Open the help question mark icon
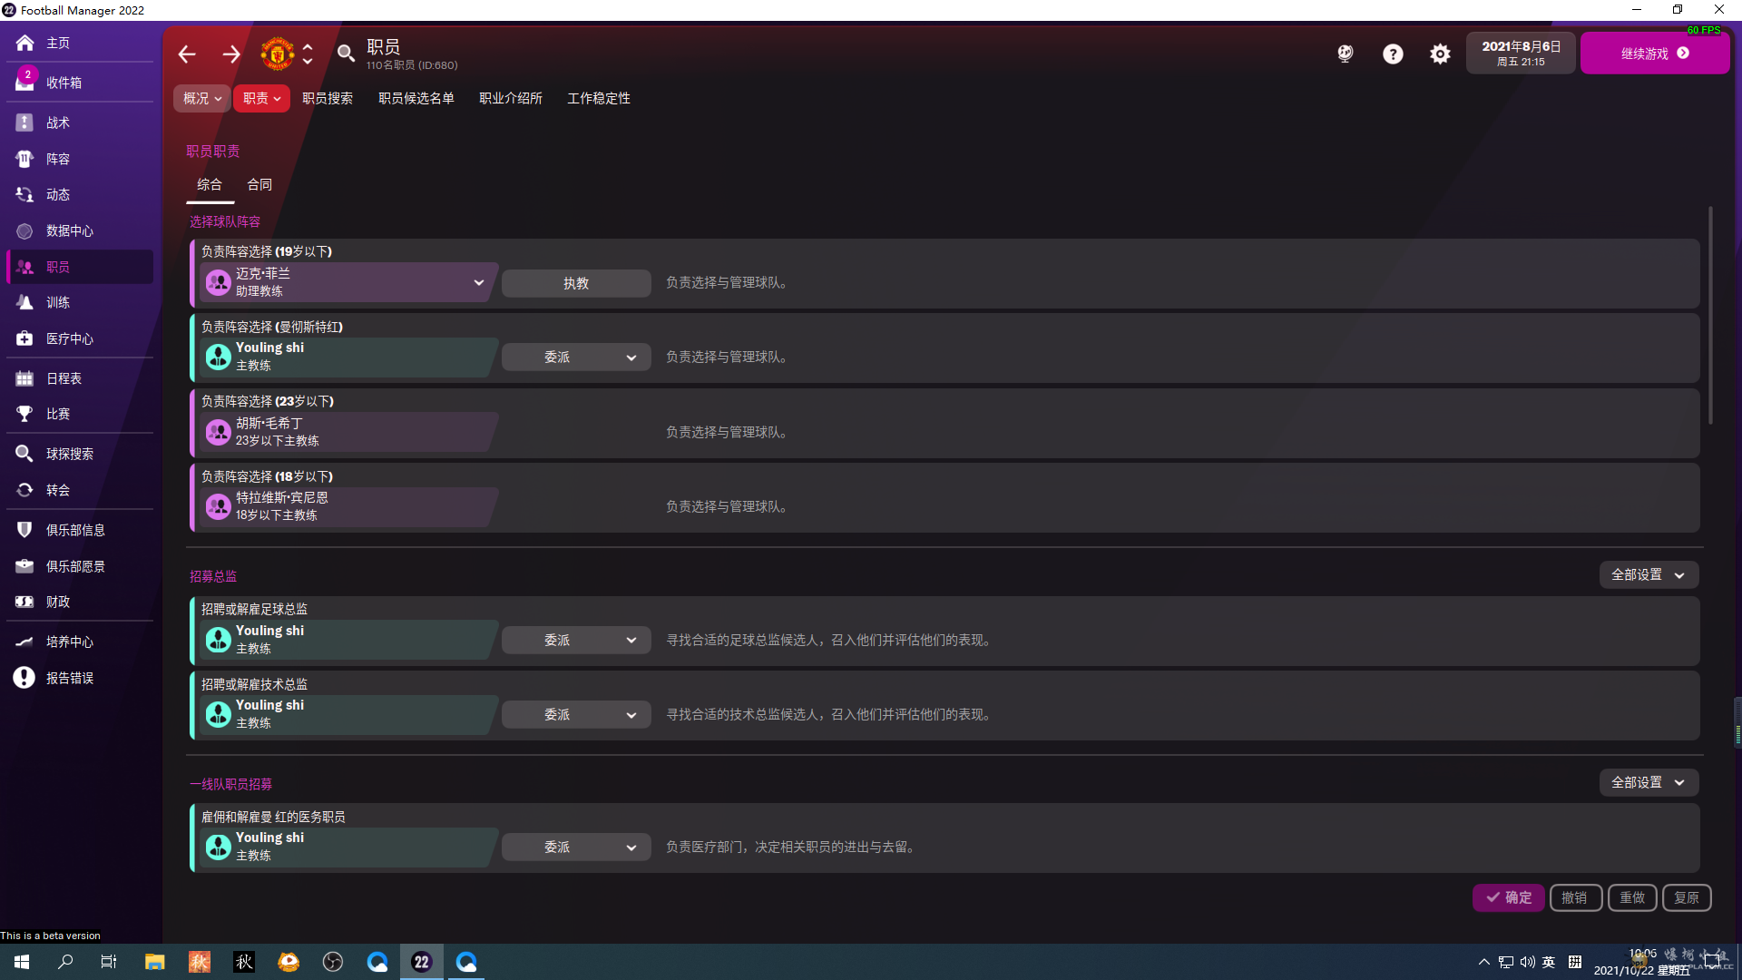Image resolution: width=1742 pixels, height=980 pixels. coord(1393,54)
